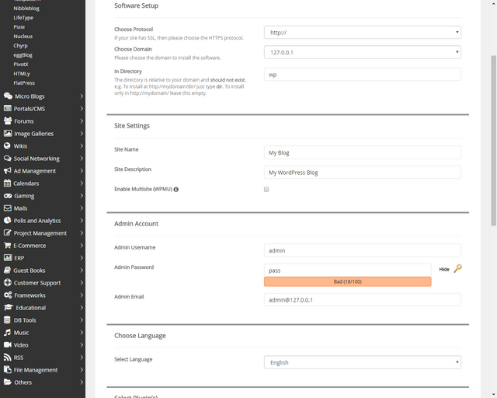The image size is (497, 398).
Task: Click the In Directory input field
Action: pyautogui.click(x=363, y=75)
